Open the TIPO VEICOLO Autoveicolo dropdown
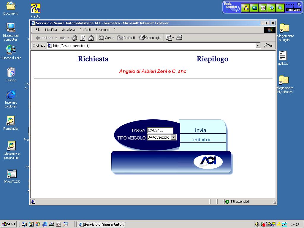Screen dimensions: 304x228 (162, 137)
